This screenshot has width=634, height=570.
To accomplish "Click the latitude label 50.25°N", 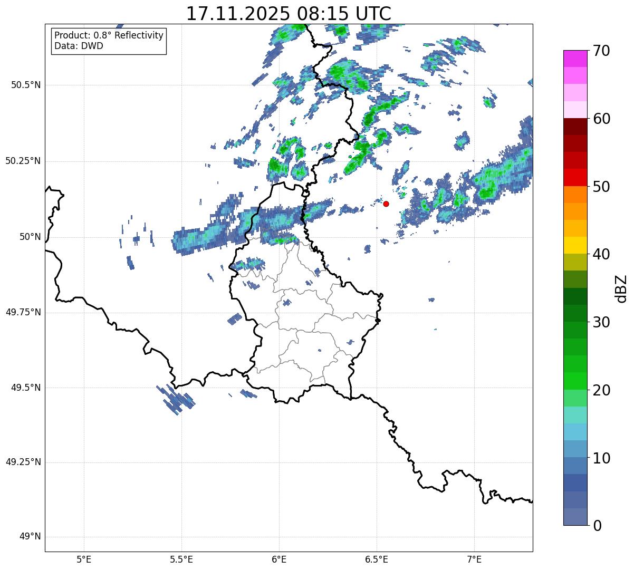I will coord(23,161).
